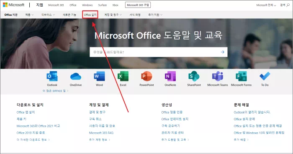Image resolution: width=293 pixels, height=154 pixels.
Task: Open the 결제 및 청구 link
Action: (x=97, y=112)
